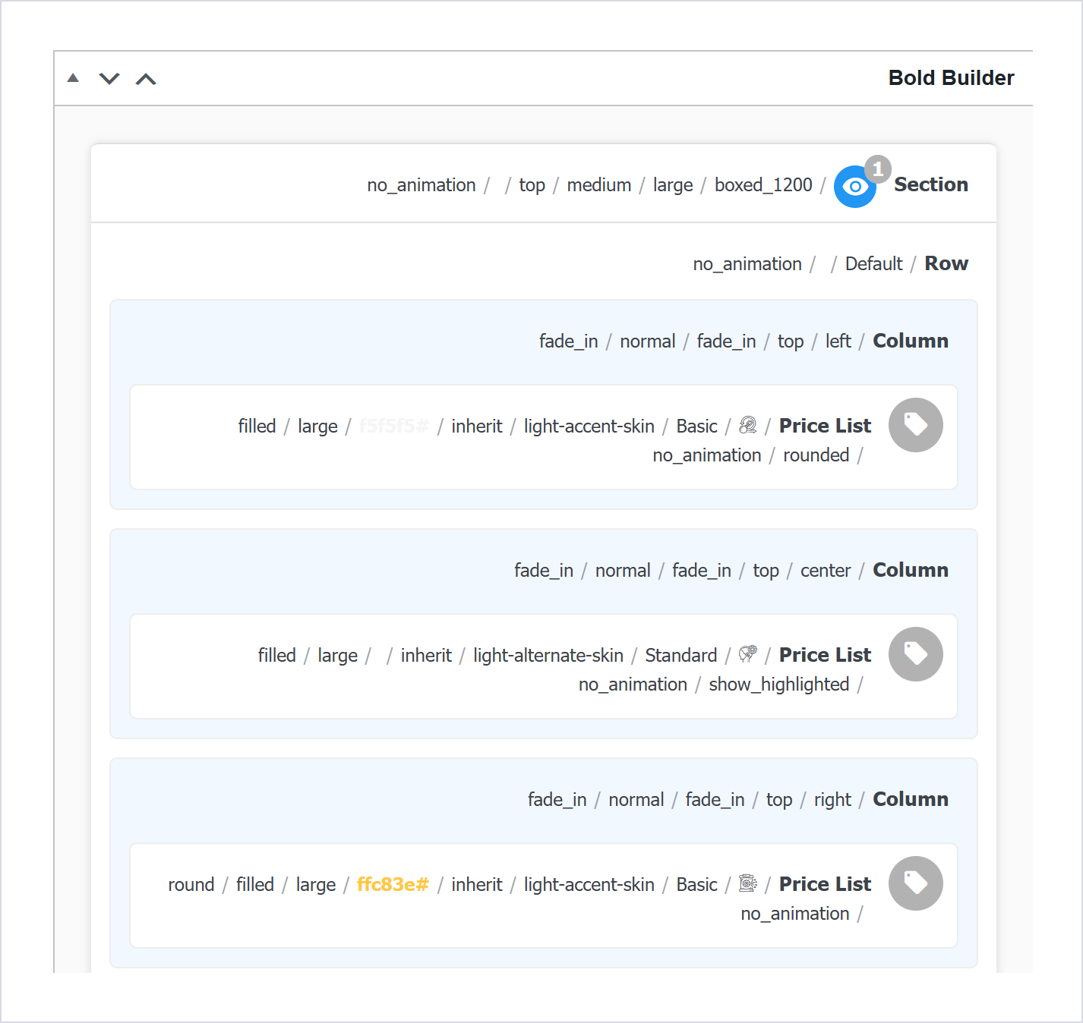Click the 'boxed_1200' section parameter

click(763, 185)
